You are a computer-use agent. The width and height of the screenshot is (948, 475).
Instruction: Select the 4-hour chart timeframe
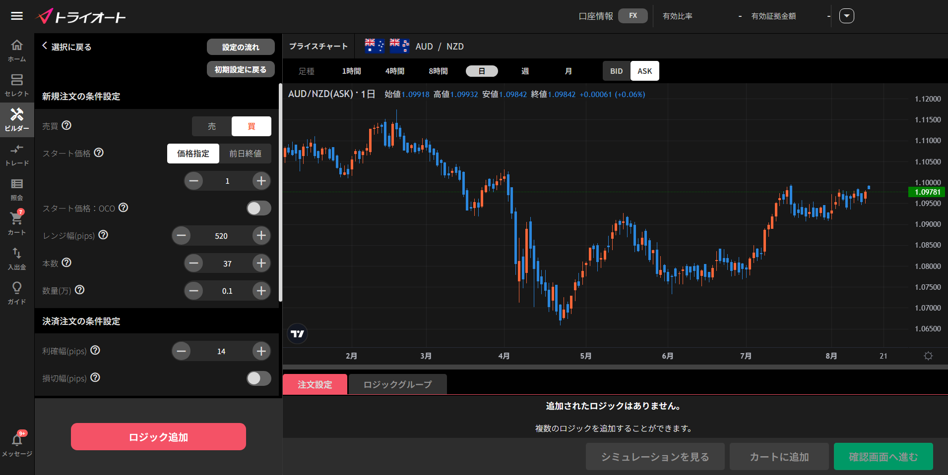pyautogui.click(x=394, y=71)
